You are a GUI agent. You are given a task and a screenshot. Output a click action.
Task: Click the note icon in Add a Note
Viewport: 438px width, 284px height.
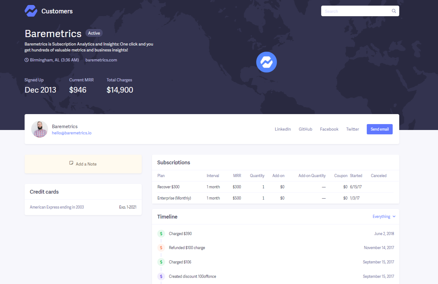71,163
